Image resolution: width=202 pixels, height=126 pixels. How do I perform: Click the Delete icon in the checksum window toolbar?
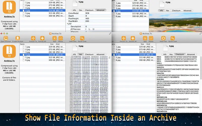[151, 38]
